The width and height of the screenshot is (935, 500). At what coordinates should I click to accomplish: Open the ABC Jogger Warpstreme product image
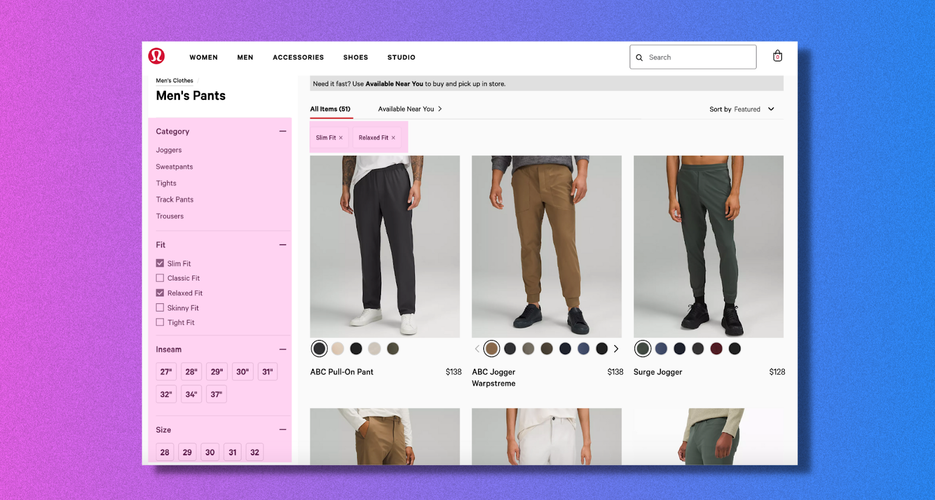(x=547, y=246)
